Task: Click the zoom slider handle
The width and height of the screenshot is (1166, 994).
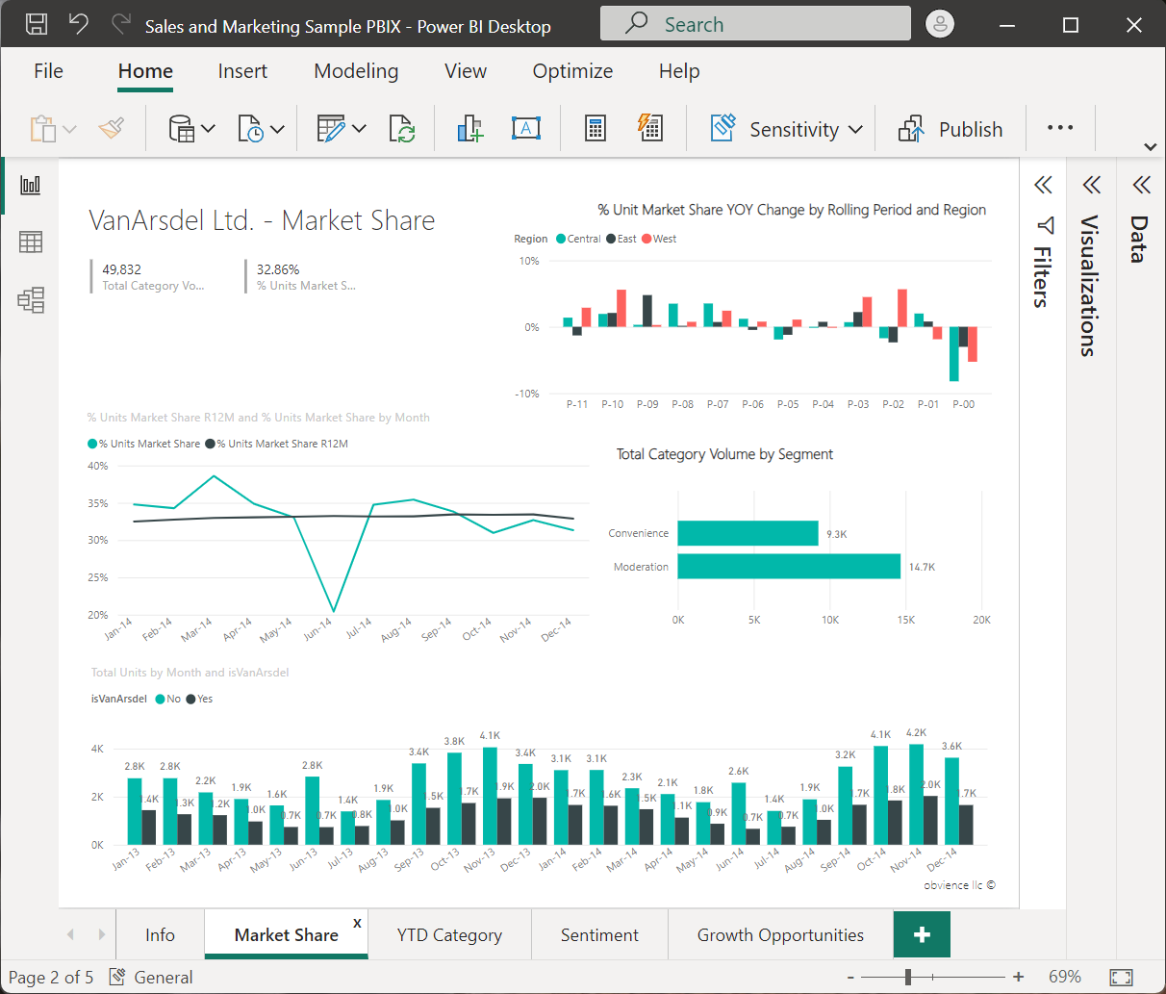Action: click(x=908, y=977)
